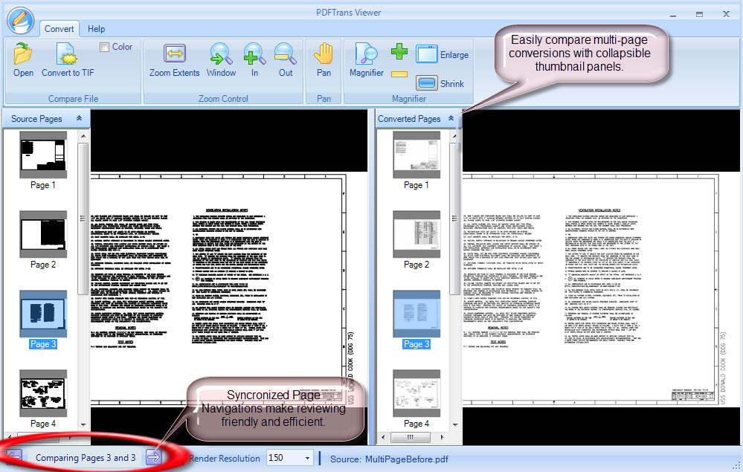Click the Source: MultiPageBefore.pdf status text
The width and height of the screenshot is (743, 472).
[389, 459]
